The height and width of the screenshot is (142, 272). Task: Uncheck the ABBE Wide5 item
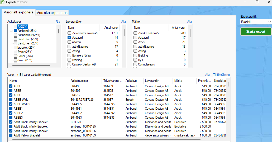pos(11,104)
